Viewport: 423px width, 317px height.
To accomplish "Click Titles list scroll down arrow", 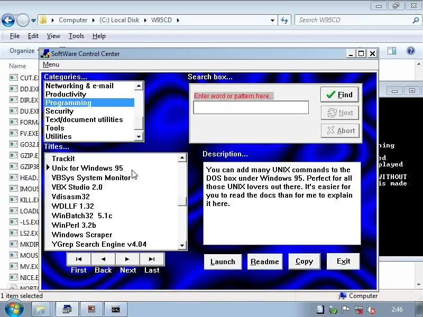I will pos(182,245).
